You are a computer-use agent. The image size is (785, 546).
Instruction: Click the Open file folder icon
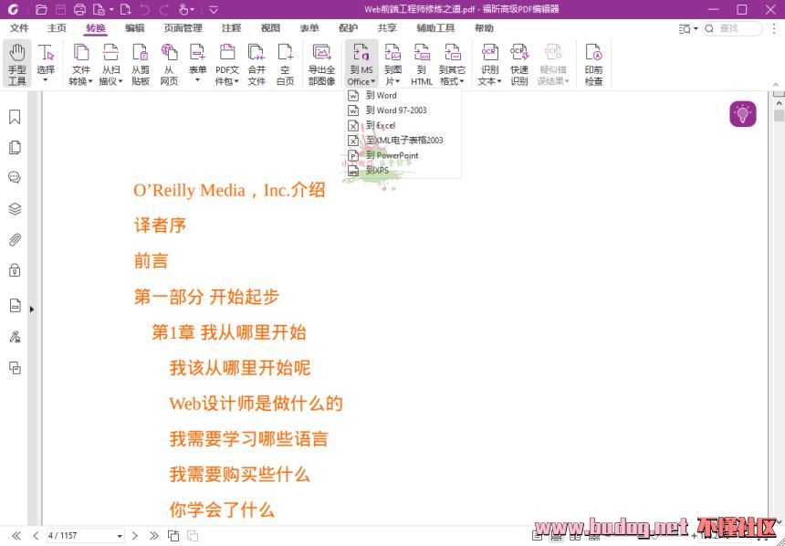42,9
